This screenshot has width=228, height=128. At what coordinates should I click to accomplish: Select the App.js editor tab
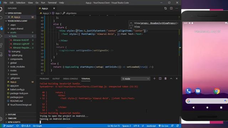[x=45, y=9]
